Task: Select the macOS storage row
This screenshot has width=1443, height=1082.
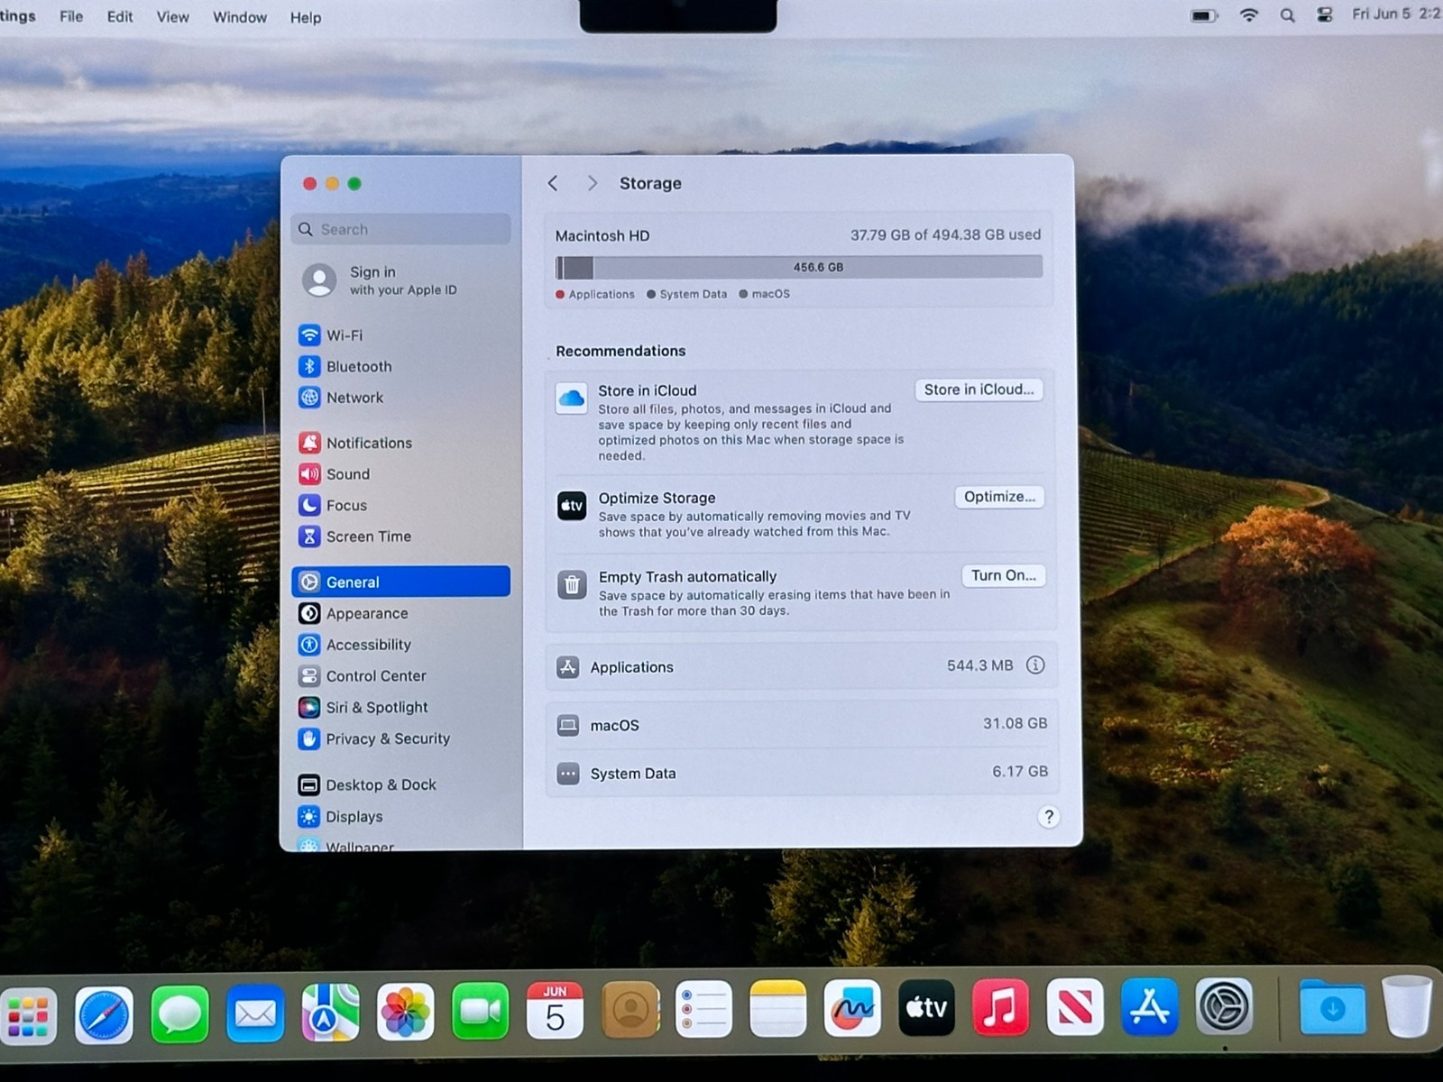Action: pyautogui.click(x=801, y=725)
